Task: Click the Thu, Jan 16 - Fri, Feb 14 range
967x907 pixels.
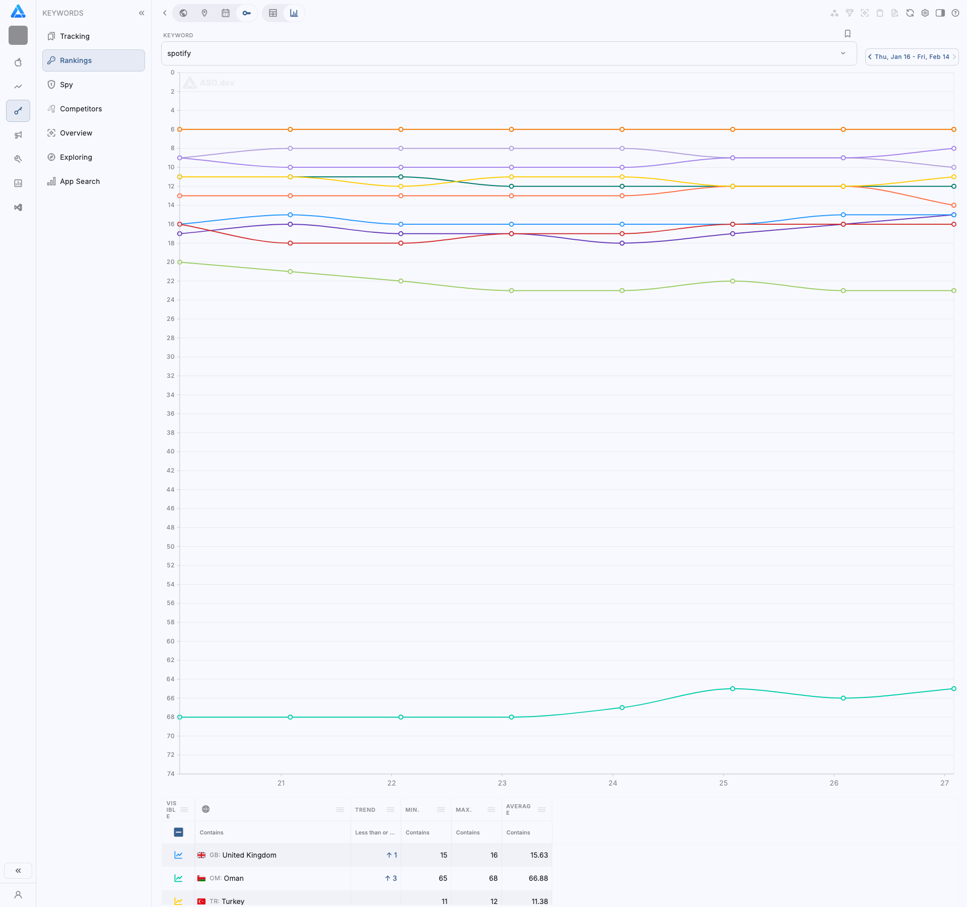Action: [x=912, y=57]
